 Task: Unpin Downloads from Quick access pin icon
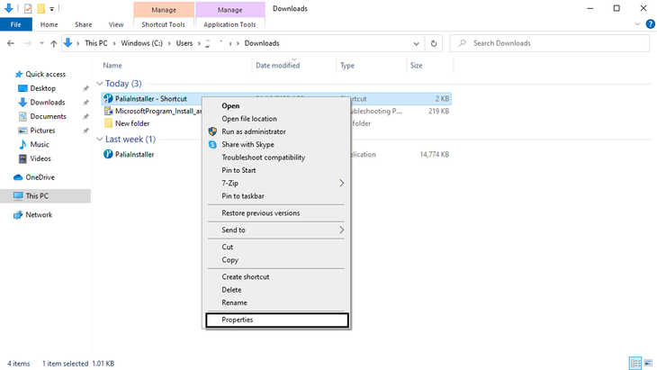pyautogui.click(x=85, y=103)
